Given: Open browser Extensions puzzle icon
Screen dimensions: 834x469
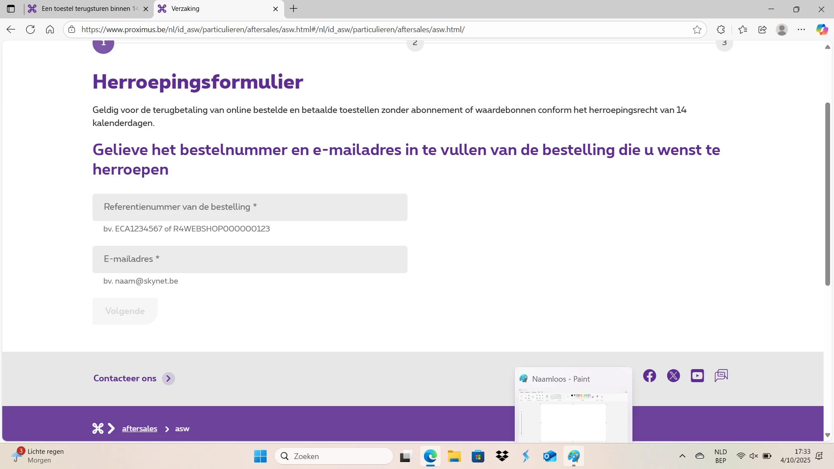Looking at the screenshot, I should pos(721,30).
